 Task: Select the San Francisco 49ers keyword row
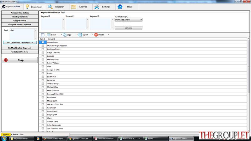click(143, 128)
